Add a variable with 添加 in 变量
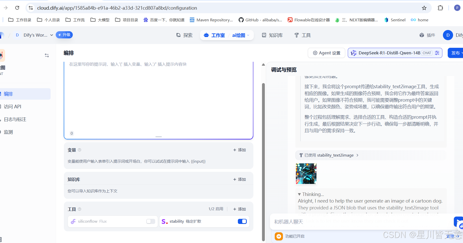Screen dimensions: 463x243 239,150
